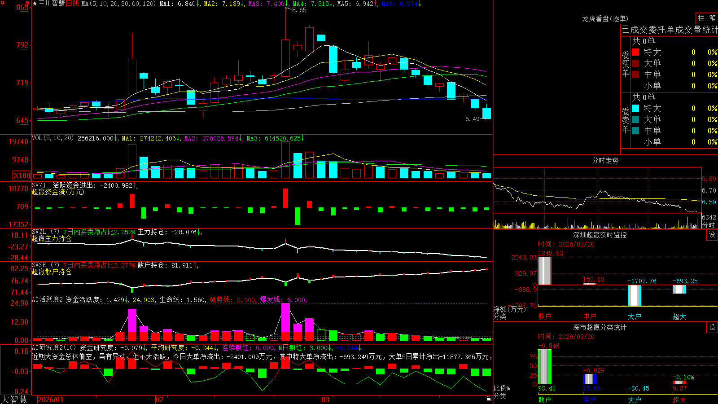Open 设 settings for 深市超赢分类统计
The width and height of the screenshot is (718, 404).
click(712, 327)
